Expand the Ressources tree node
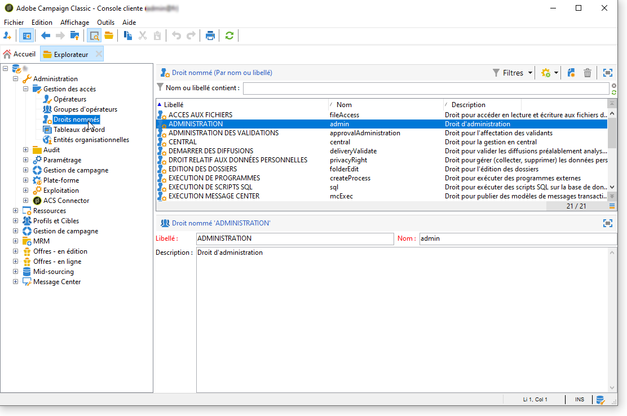Image resolution: width=627 pixels, height=416 pixels. pyautogui.click(x=16, y=211)
